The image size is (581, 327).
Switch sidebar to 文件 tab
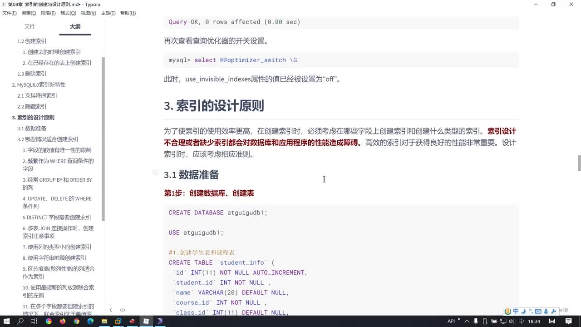click(x=30, y=26)
